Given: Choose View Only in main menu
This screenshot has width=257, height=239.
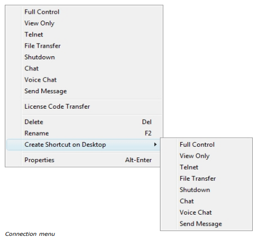Looking at the screenshot, I should 84,23.
